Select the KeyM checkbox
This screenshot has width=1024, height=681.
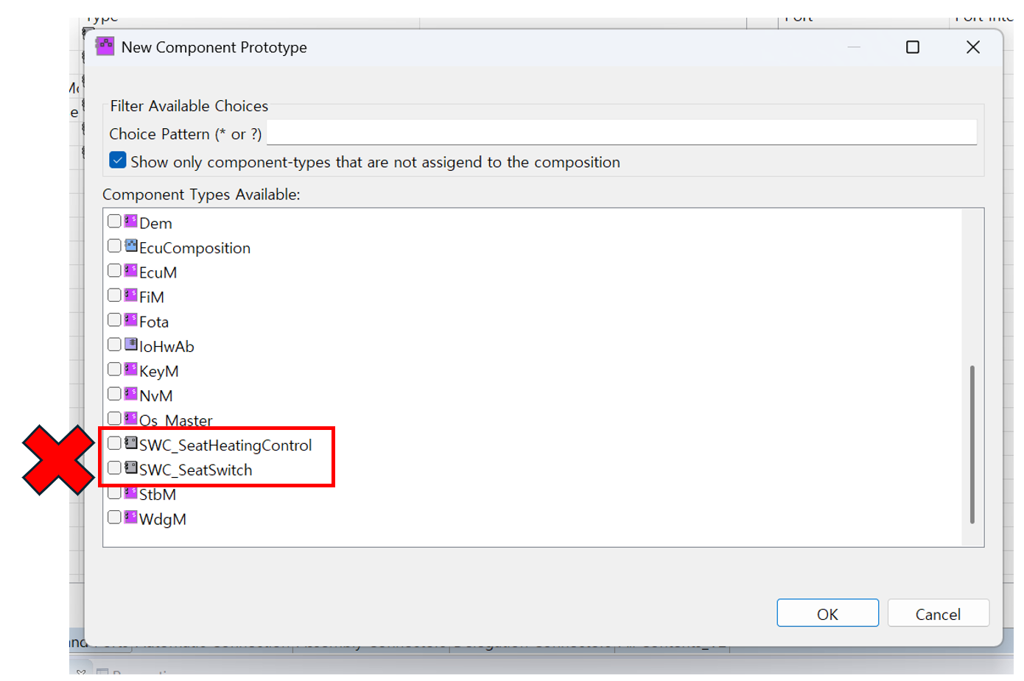(x=114, y=369)
